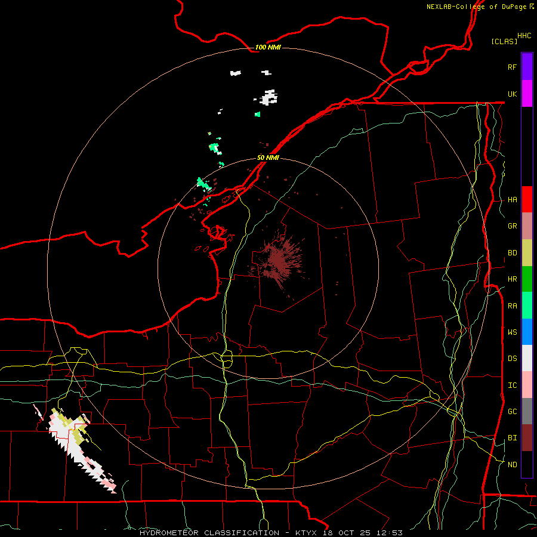Click the '12:53' timestamp text

click(x=388, y=533)
